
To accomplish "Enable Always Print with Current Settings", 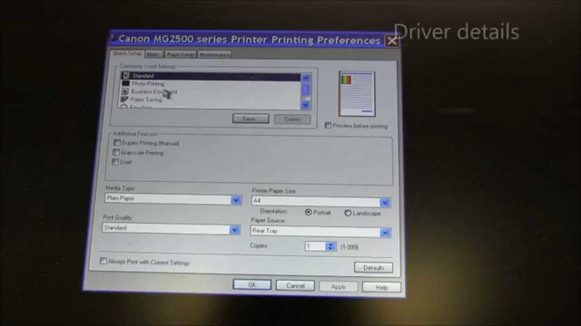I will pyautogui.click(x=103, y=261).
